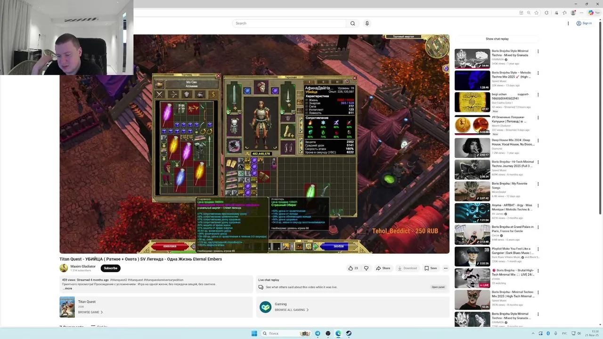603x339 pixels.
Task: Click the Gaming category controller icon
Action: [266, 307]
